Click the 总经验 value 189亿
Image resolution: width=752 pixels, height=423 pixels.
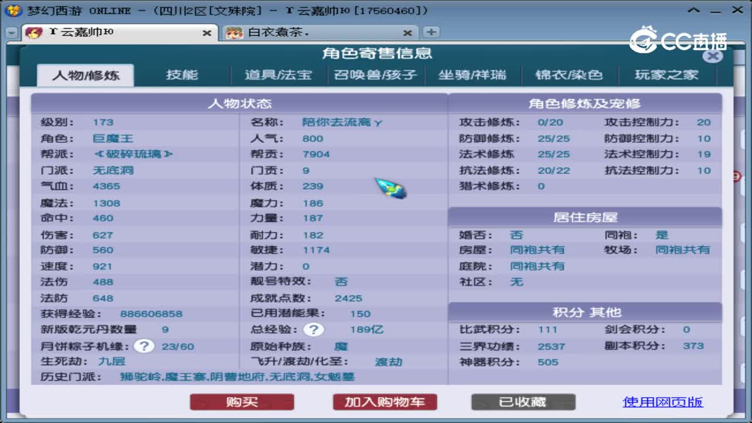367,330
